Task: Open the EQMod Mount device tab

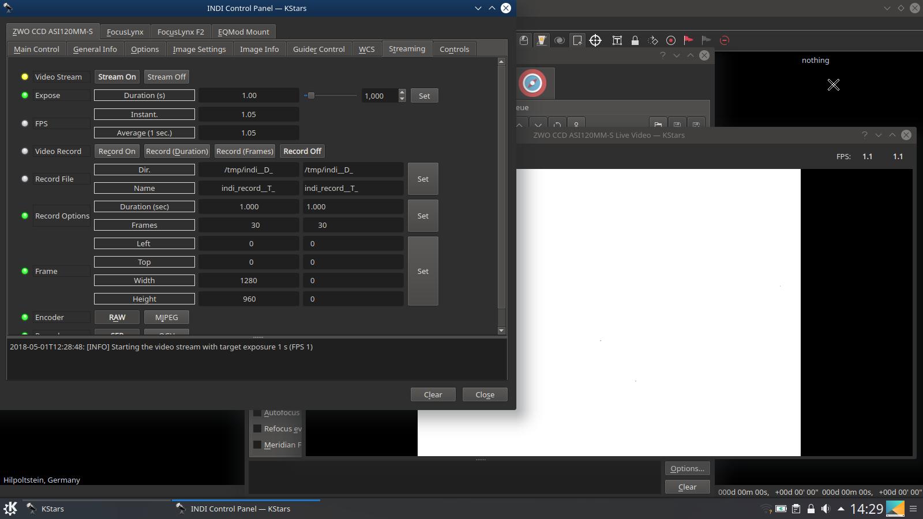Action: pos(243,32)
